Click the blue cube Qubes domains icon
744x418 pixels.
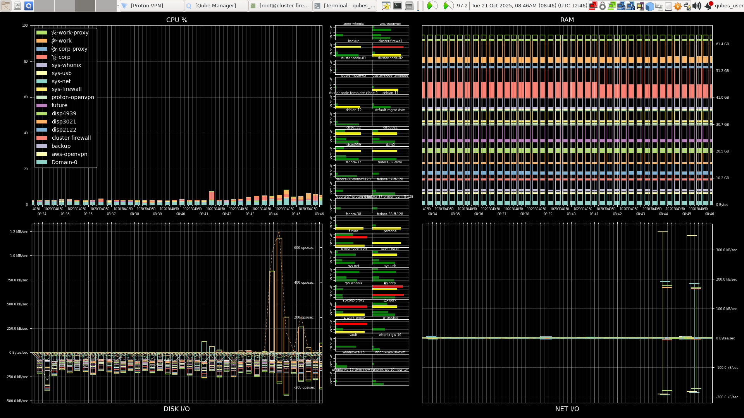[649, 6]
